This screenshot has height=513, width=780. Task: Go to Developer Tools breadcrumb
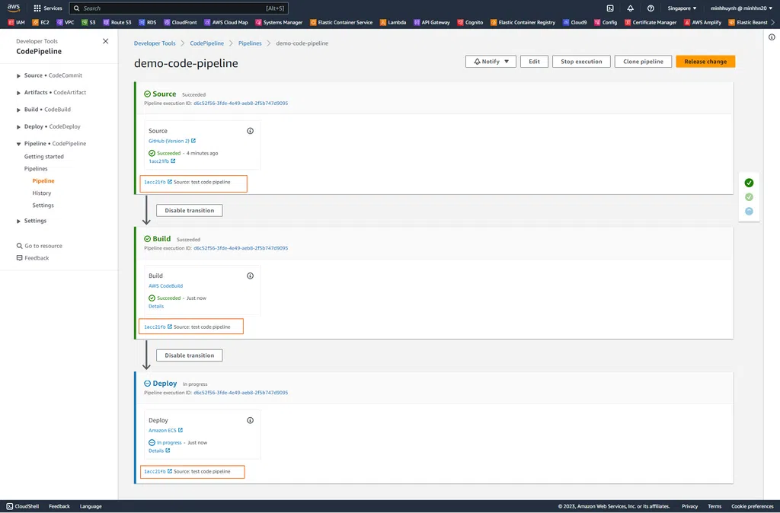[x=155, y=43]
